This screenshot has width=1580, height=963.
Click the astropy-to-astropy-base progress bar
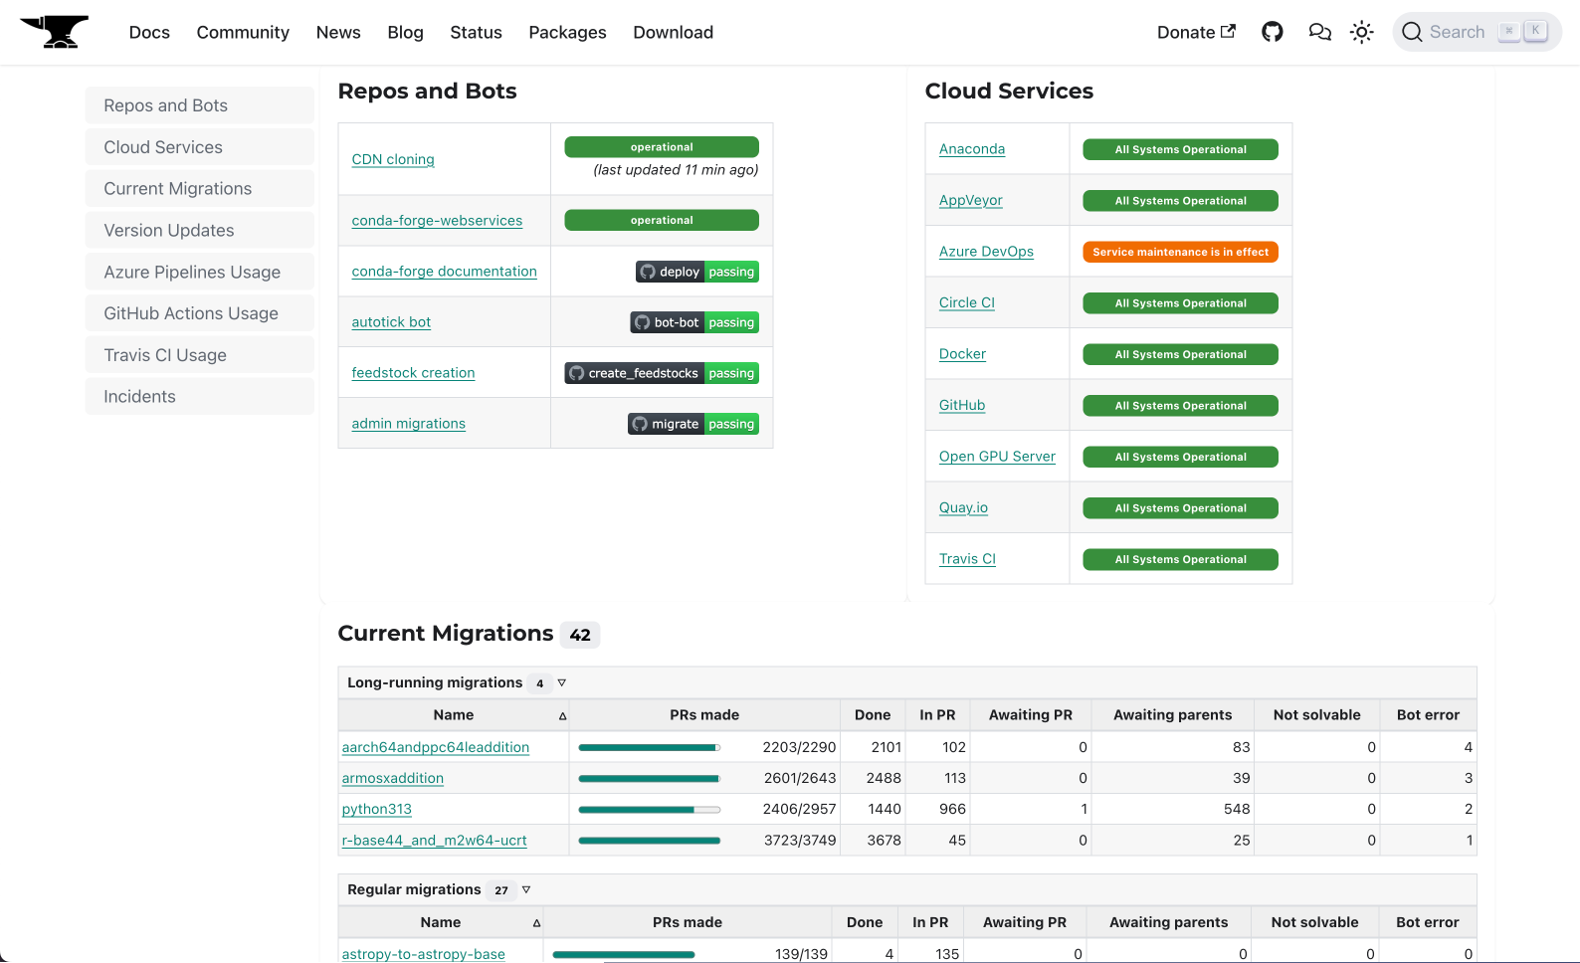pyautogui.click(x=623, y=954)
